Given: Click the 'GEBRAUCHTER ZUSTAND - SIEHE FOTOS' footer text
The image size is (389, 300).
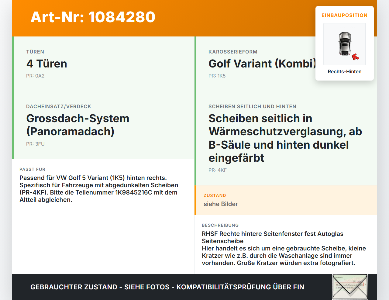Looking at the screenshot, I should 167,287.
